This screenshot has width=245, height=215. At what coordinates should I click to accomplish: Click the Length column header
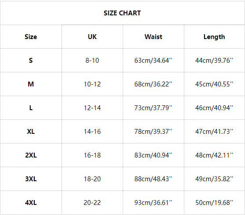[x=214, y=37]
